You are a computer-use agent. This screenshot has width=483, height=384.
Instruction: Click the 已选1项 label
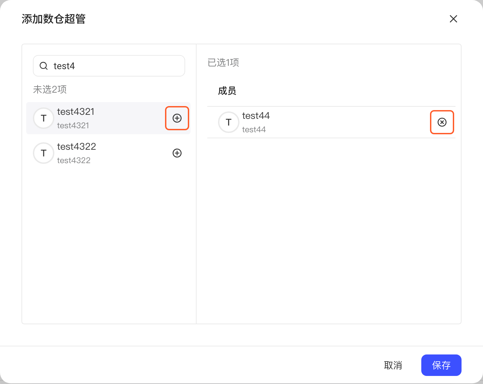[x=223, y=62]
